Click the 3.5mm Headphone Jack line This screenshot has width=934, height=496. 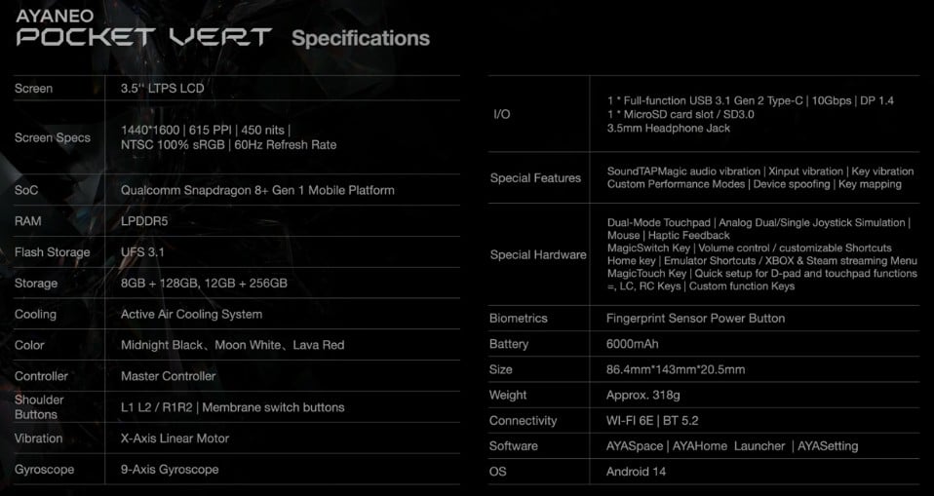[668, 128]
